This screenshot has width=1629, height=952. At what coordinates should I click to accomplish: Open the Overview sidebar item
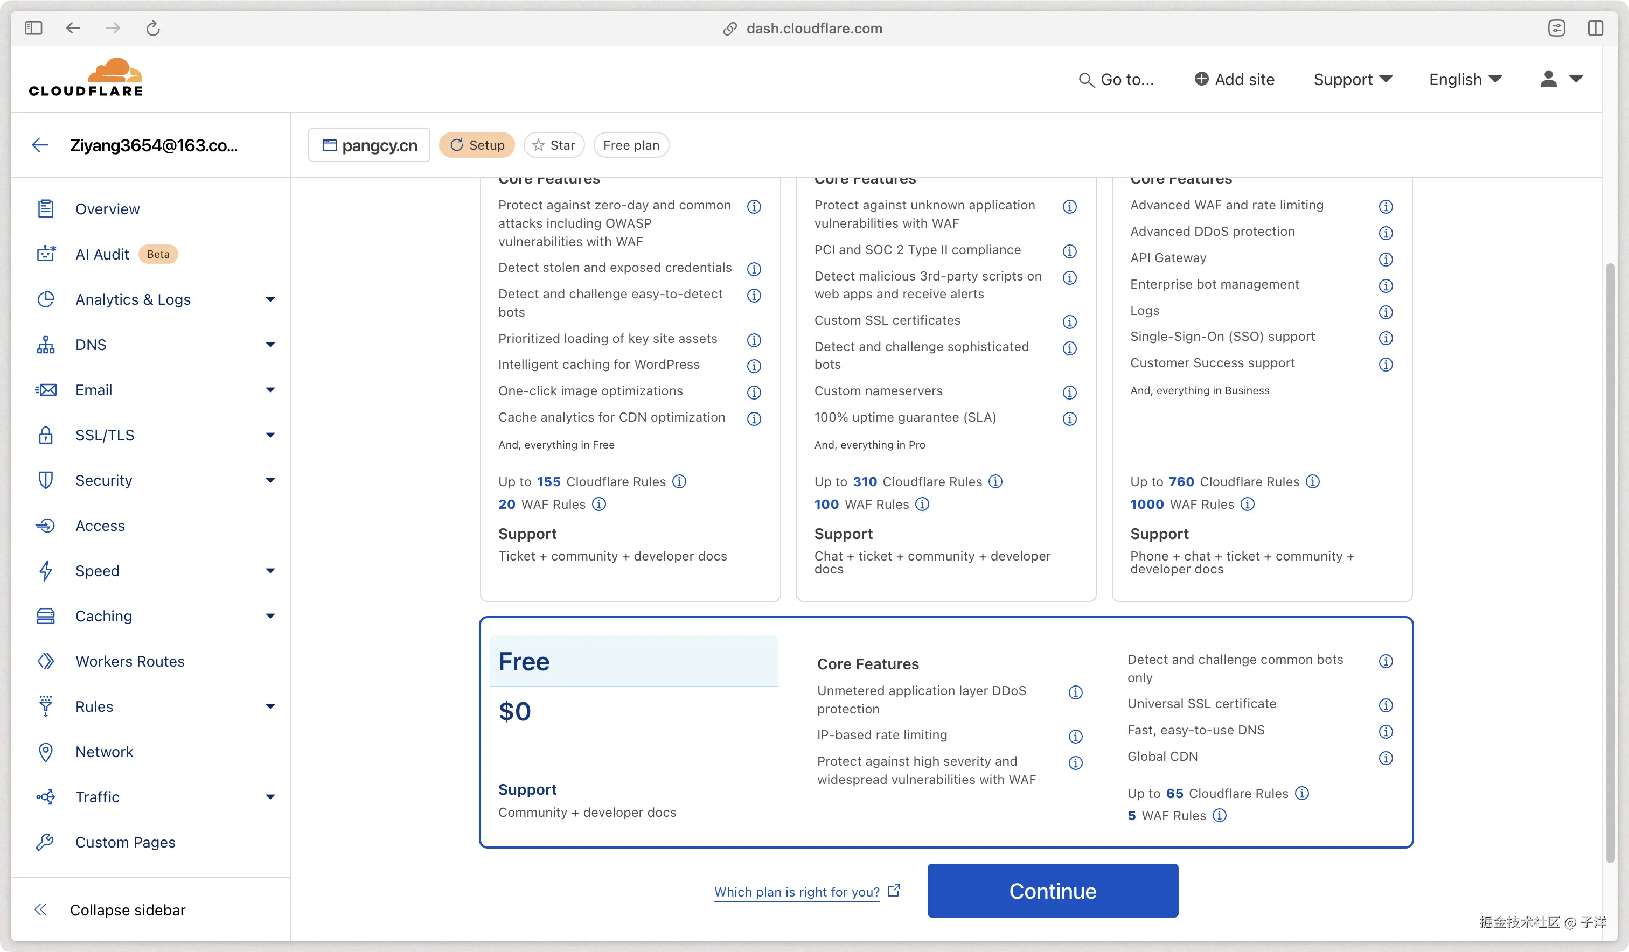pyautogui.click(x=107, y=209)
